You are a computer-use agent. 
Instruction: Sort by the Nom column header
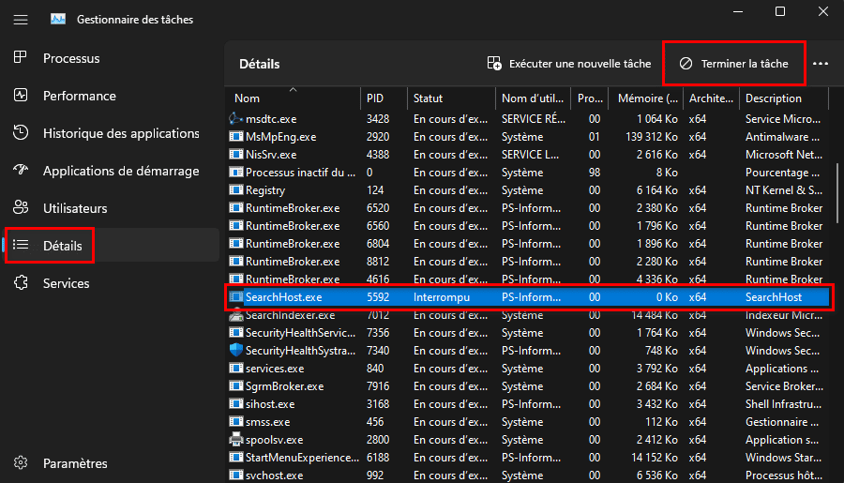[294, 98]
